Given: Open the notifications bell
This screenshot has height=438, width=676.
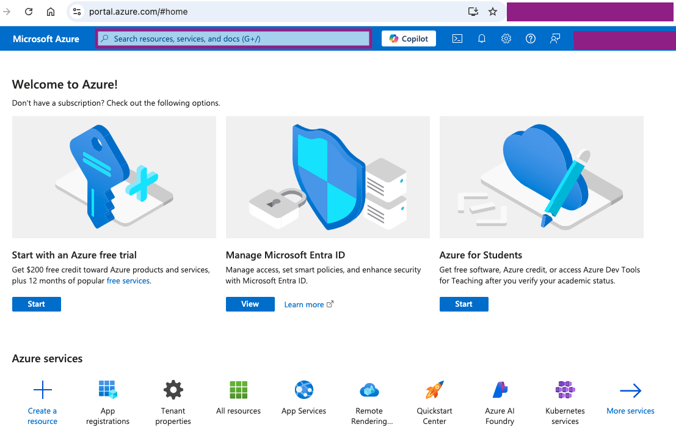Looking at the screenshot, I should point(482,39).
